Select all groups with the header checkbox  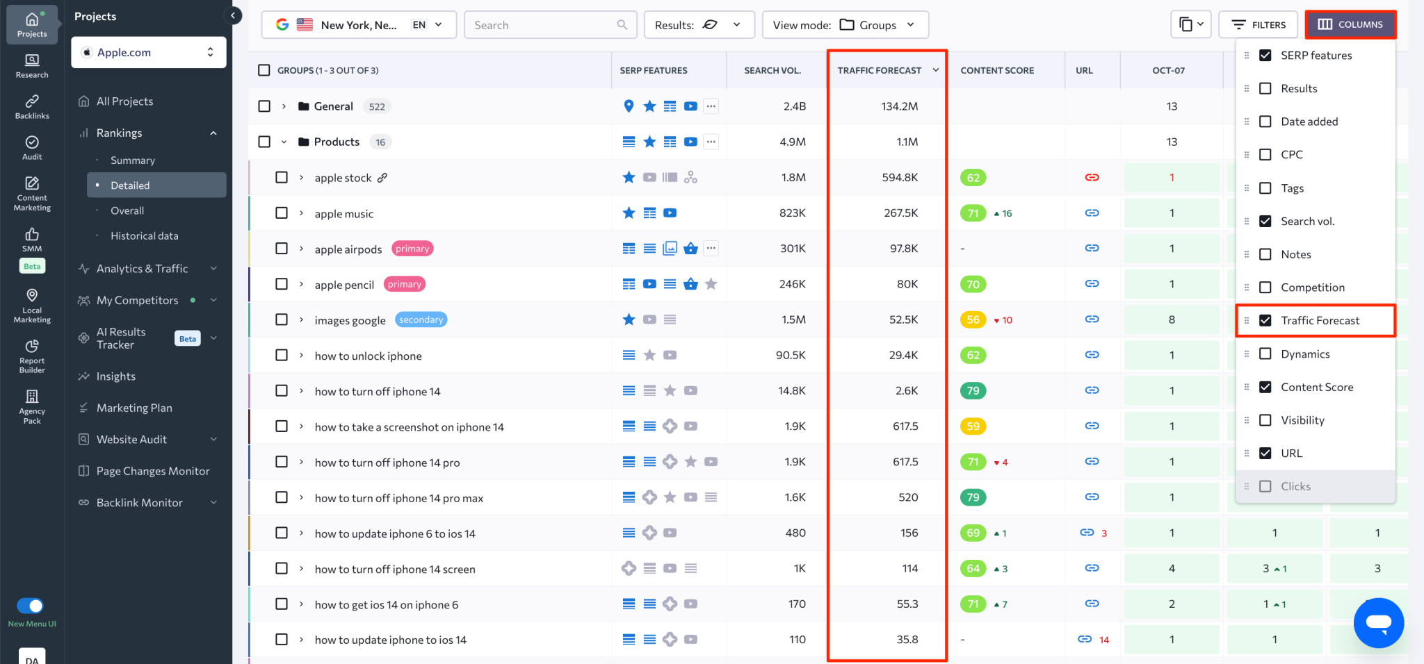click(x=264, y=70)
